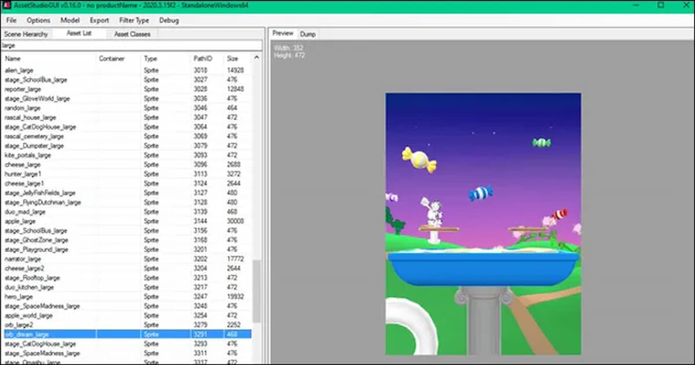Image resolution: width=695 pixels, height=365 pixels.
Task: Expand the Filter Type menu
Action: [134, 20]
